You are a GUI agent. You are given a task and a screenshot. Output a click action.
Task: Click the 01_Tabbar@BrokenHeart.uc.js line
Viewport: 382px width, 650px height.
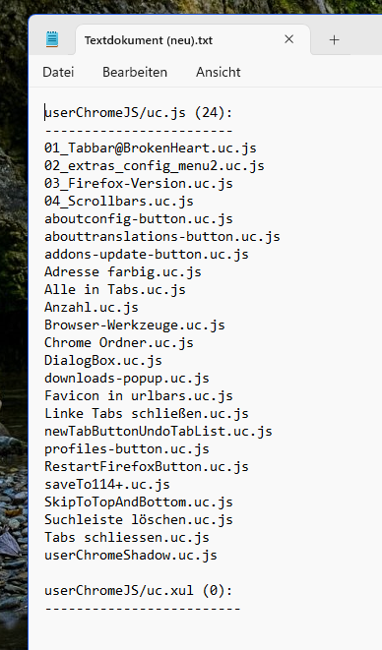tap(151, 148)
